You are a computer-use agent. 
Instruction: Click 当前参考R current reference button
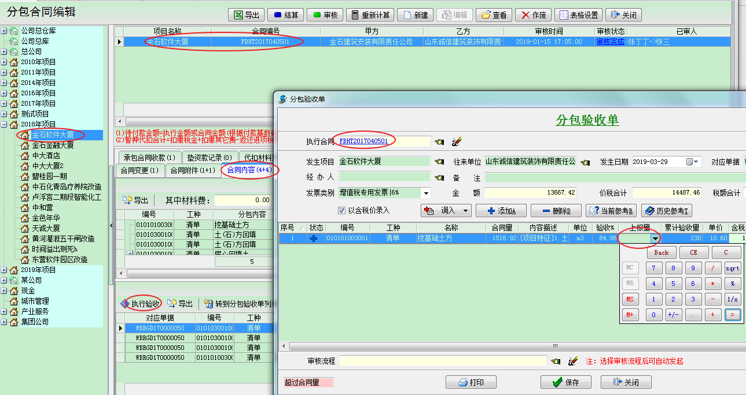coord(611,211)
